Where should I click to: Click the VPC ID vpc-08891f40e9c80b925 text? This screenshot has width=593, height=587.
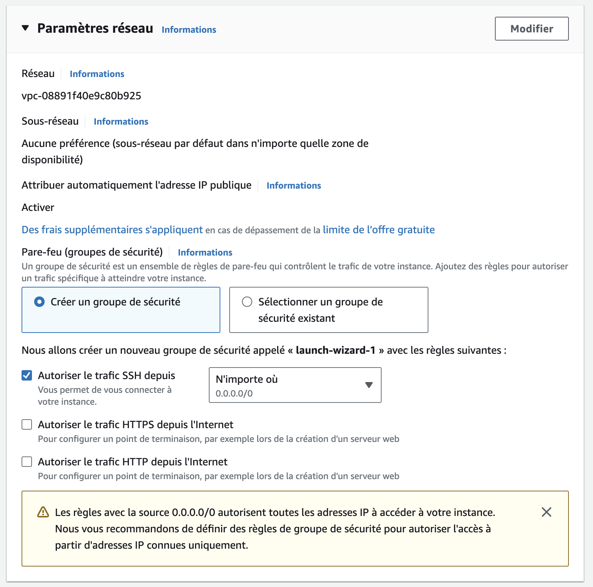(x=81, y=96)
